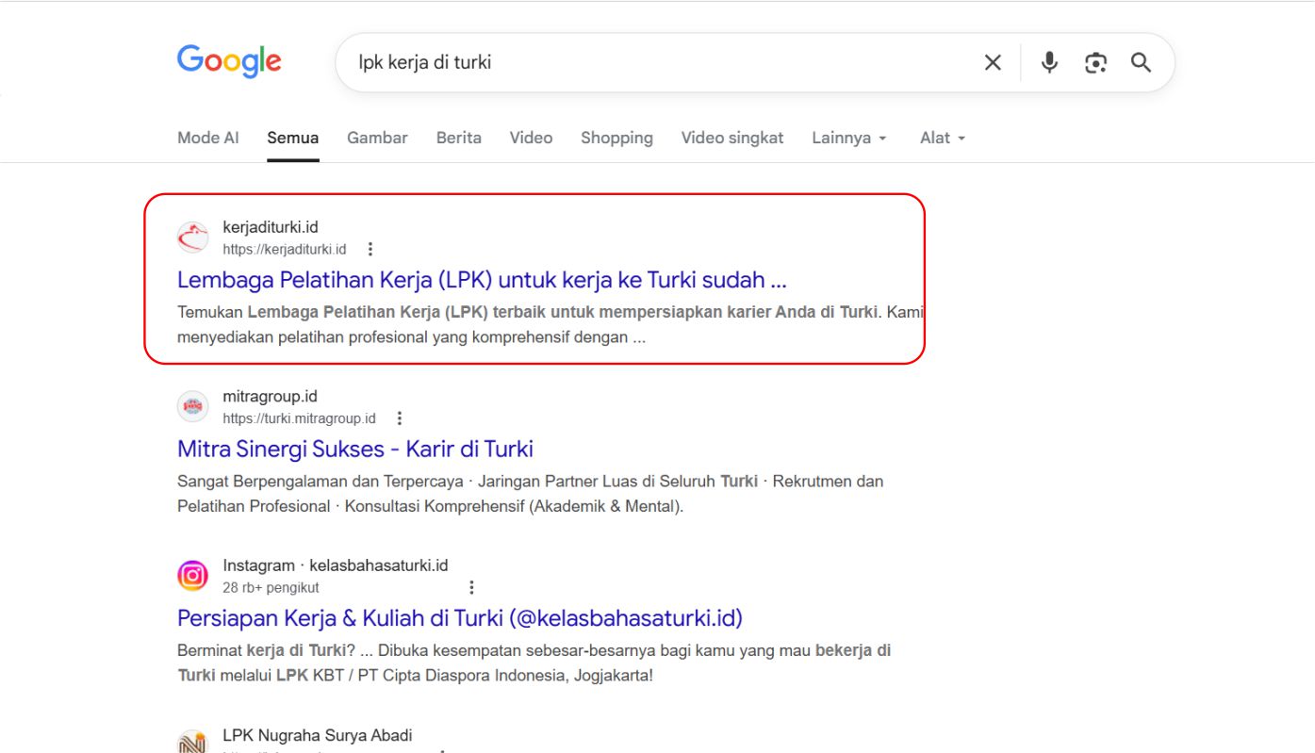
Task: Open three-dot options for the mitragroup.id result
Action: (399, 417)
